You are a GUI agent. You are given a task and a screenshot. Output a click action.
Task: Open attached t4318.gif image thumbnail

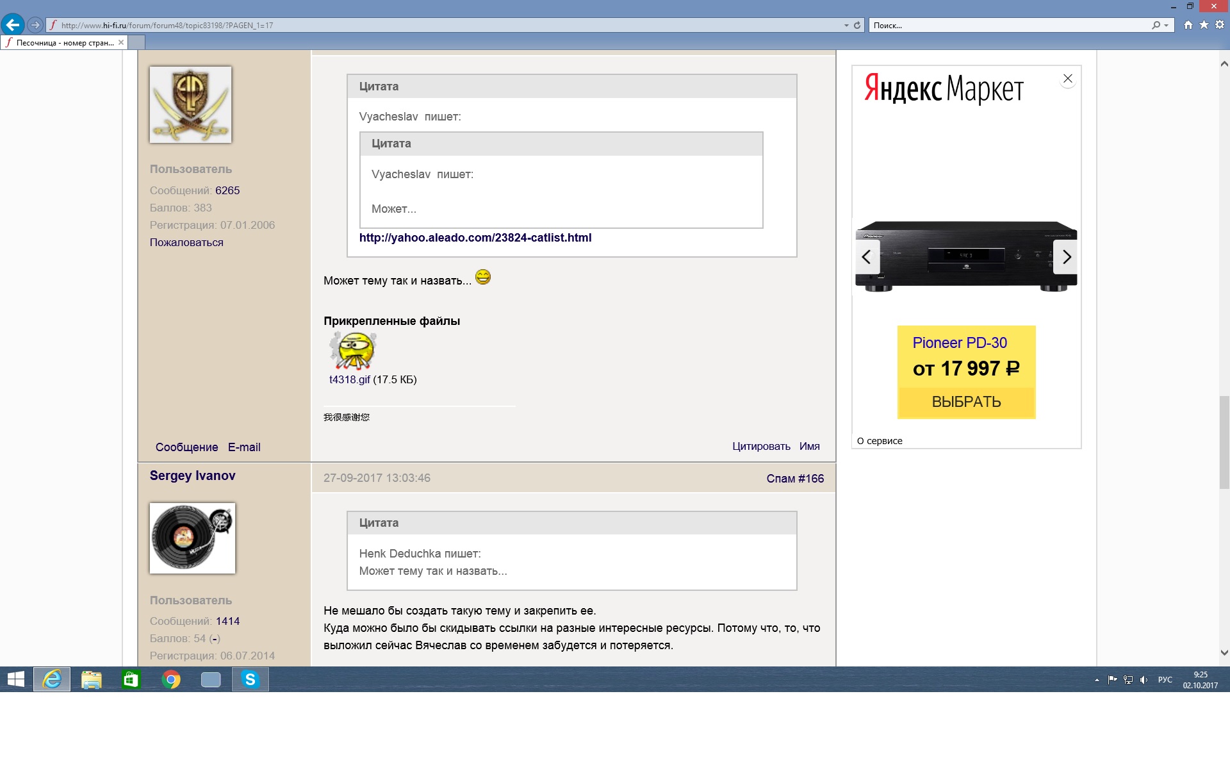pyautogui.click(x=353, y=351)
